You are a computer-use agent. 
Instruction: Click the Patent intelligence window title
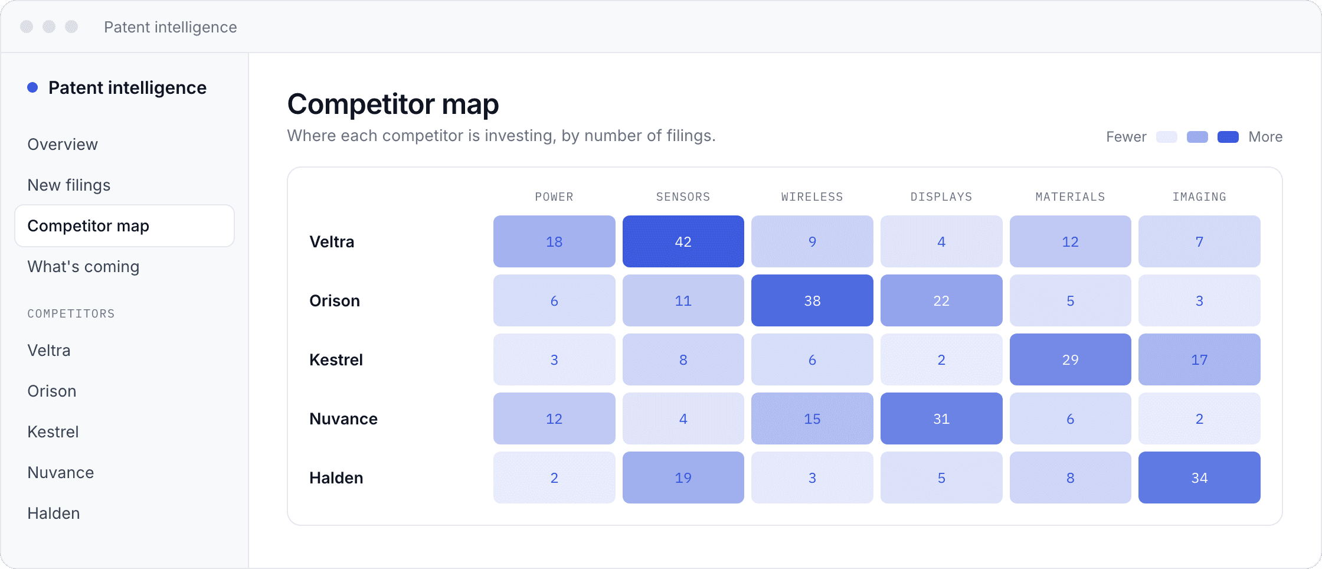(171, 27)
